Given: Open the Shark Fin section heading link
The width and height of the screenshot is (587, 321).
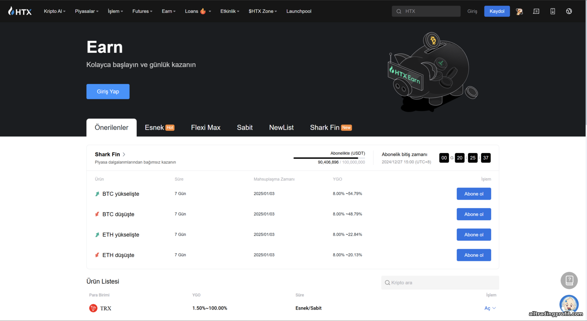Looking at the screenshot, I should tap(110, 154).
